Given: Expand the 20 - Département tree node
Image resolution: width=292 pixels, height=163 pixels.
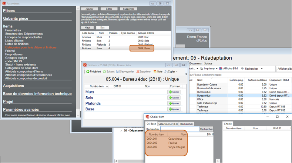Looking at the screenshot, I should 121,130.
